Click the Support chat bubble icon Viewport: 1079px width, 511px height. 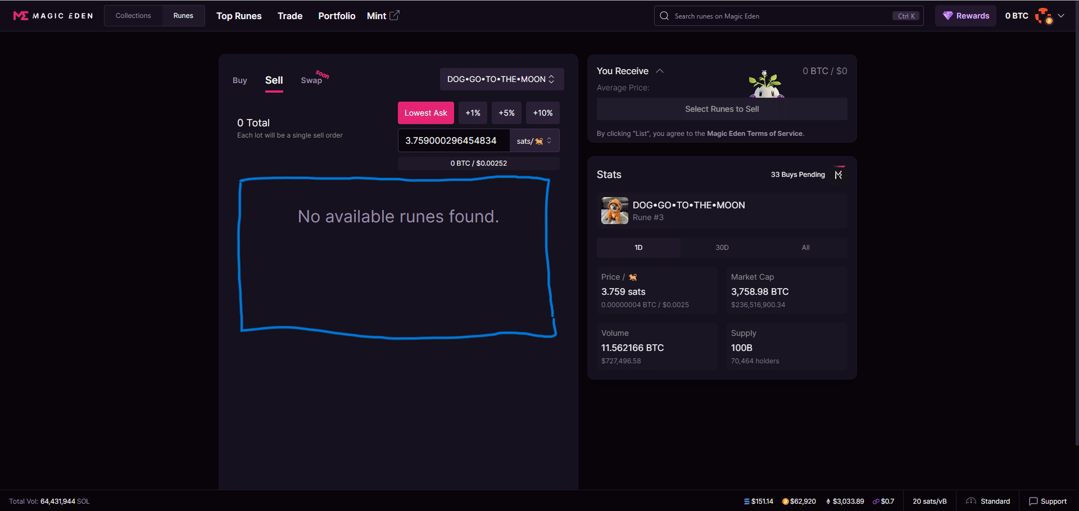coord(1033,501)
